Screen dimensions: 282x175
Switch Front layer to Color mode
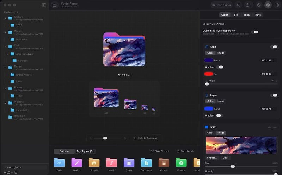tap(210, 133)
